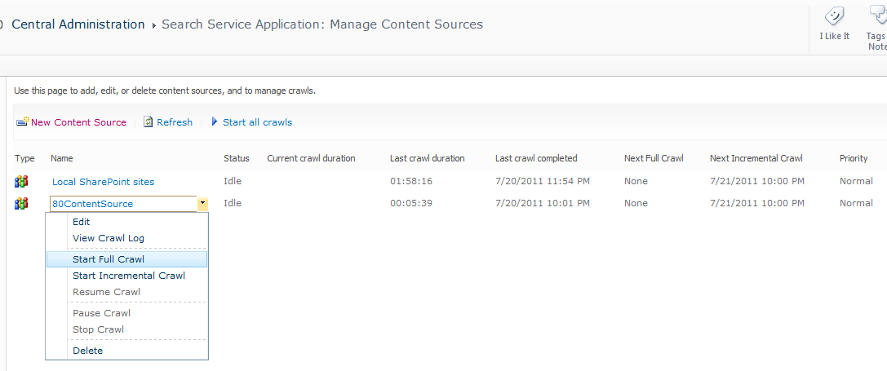
Task: Click Idle status of Local SharePoint sites
Action: 233,181
